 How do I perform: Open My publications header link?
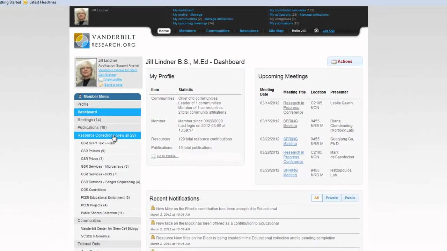[x=281, y=23]
